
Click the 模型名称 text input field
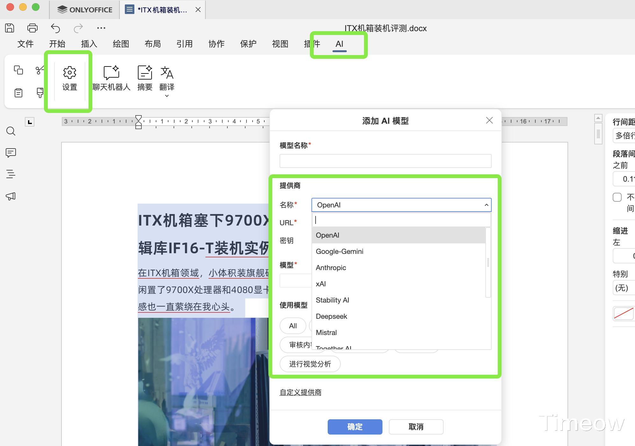click(x=385, y=161)
